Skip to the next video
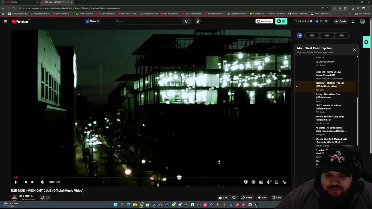Screen dimensions: 372x209 coord(33,182)
